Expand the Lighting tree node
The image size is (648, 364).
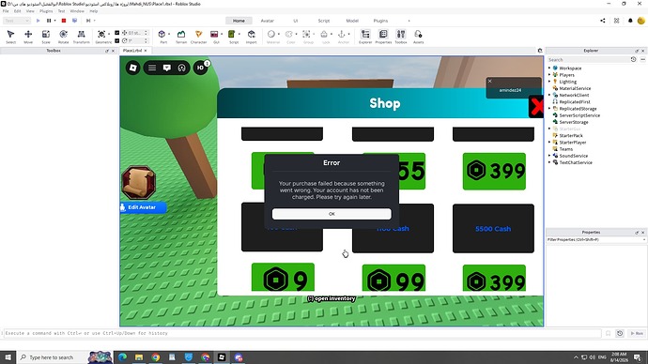tap(549, 82)
